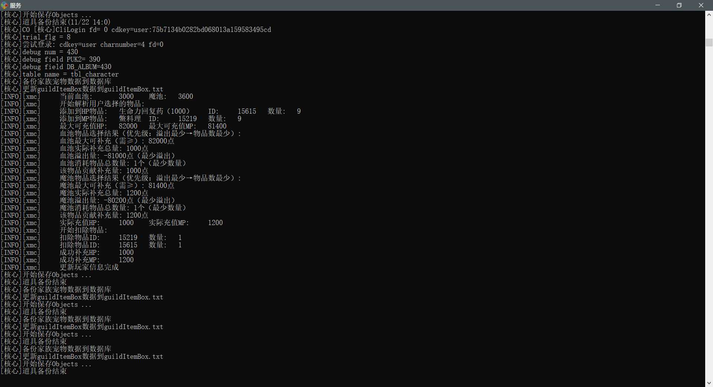
Task: Click the 道具备份结束(11/22 14:0) line
Action: point(56,22)
